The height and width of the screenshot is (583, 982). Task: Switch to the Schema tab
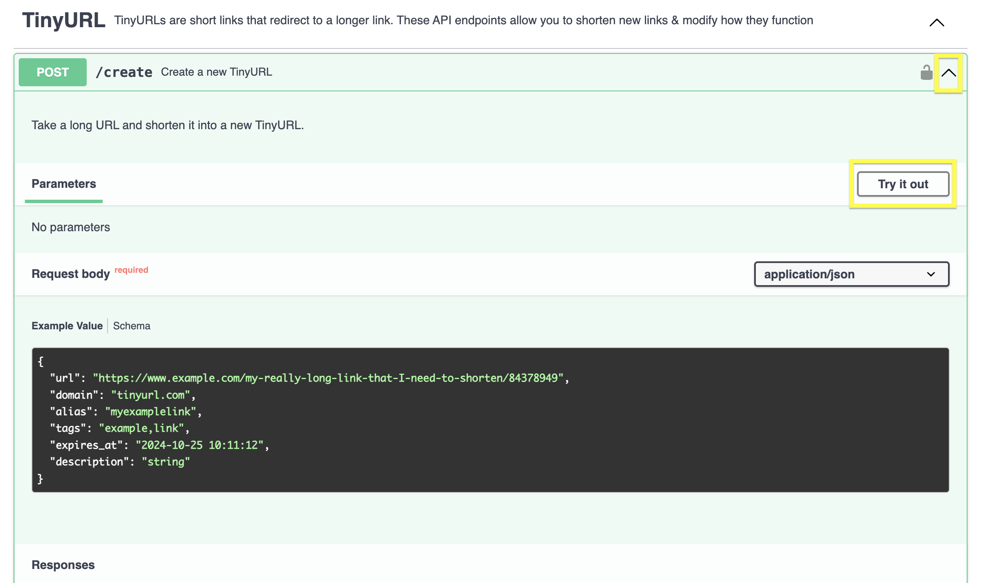coord(131,326)
